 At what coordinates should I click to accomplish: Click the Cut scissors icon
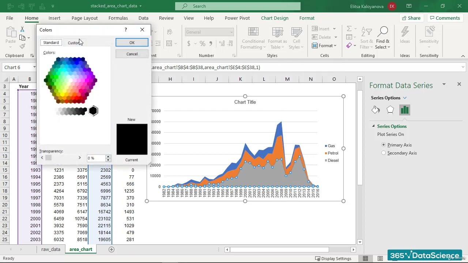click(x=22, y=29)
